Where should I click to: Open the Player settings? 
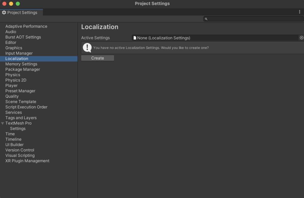(12, 86)
